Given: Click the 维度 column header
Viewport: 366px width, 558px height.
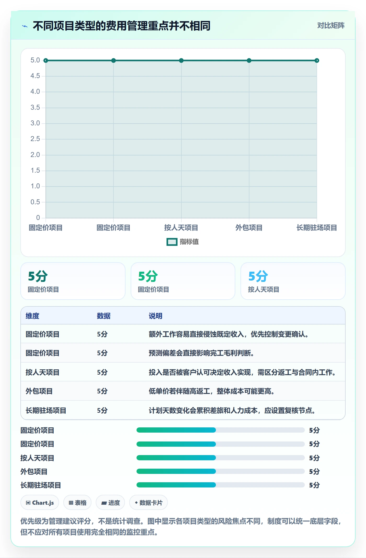Looking at the screenshot, I should click(x=32, y=316).
